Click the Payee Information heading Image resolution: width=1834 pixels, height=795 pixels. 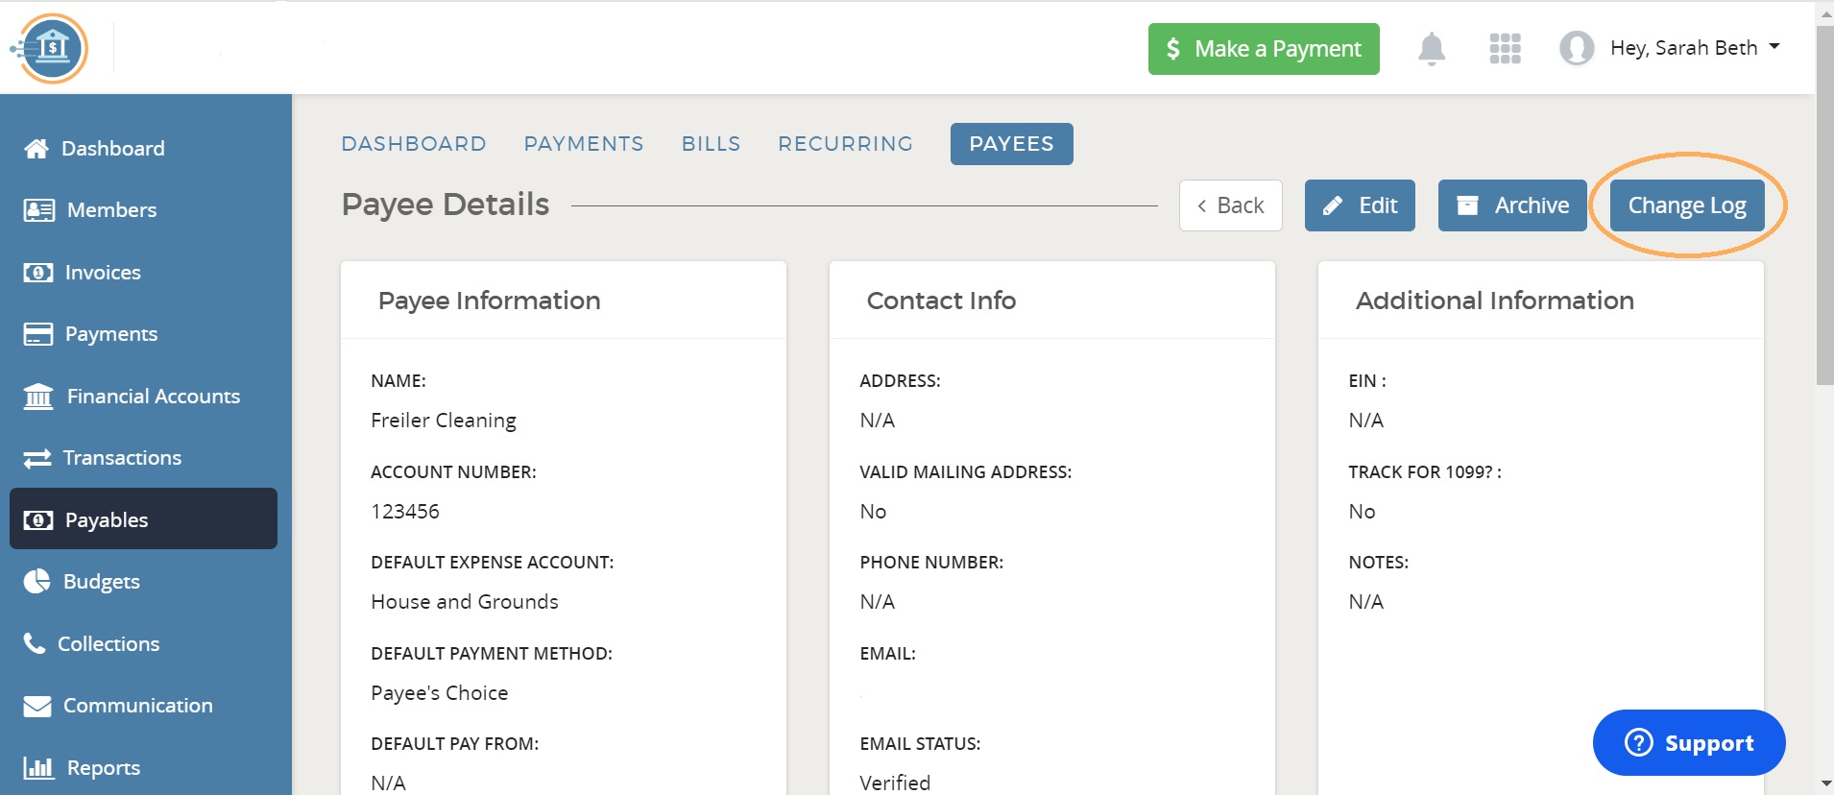coord(490,301)
